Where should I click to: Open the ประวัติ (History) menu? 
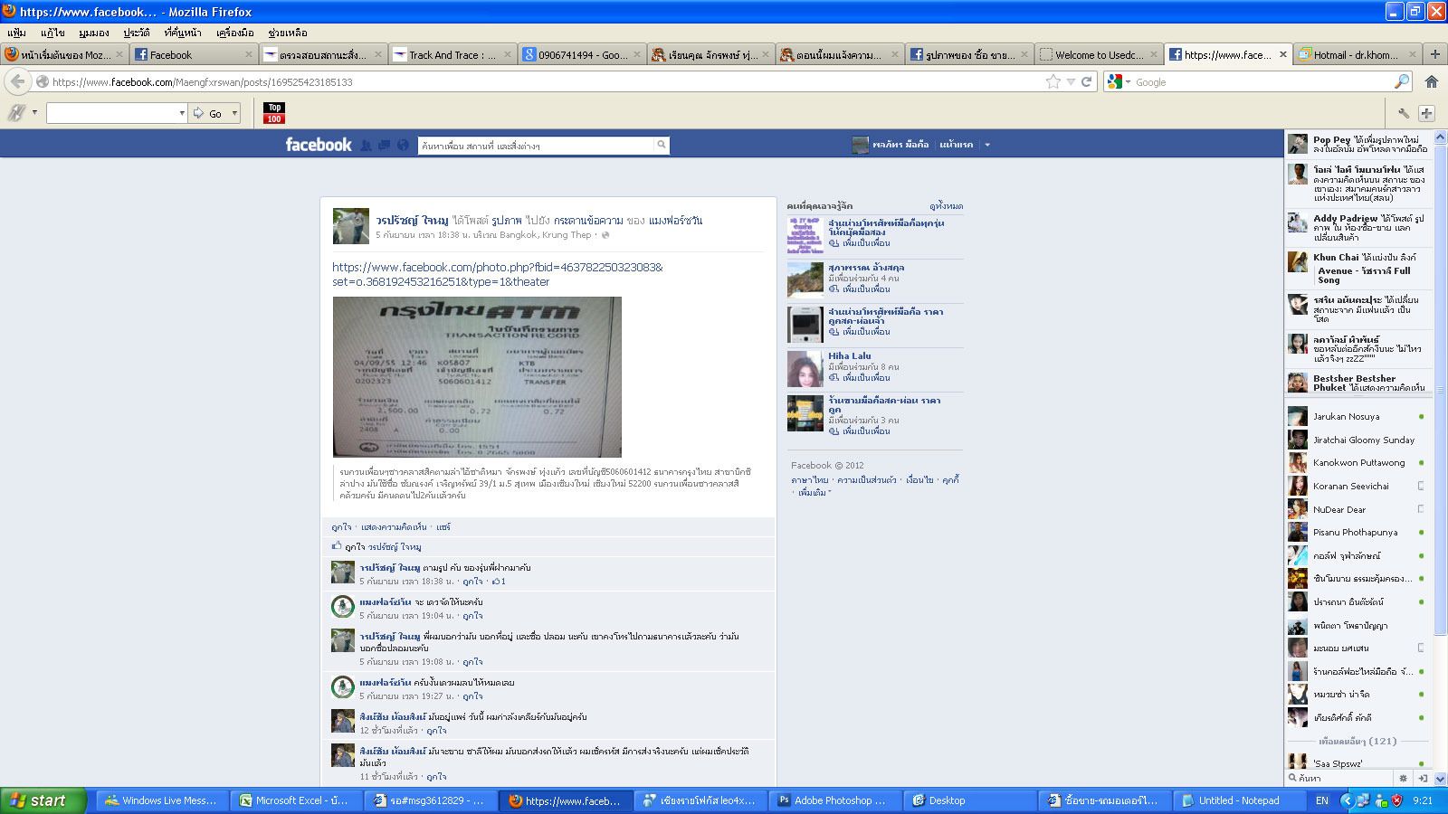click(137, 33)
